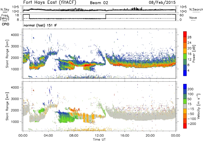Pick the red bottom velocity colorbar segment
The width and height of the screenshot is (203, 141).
point(185,126)
